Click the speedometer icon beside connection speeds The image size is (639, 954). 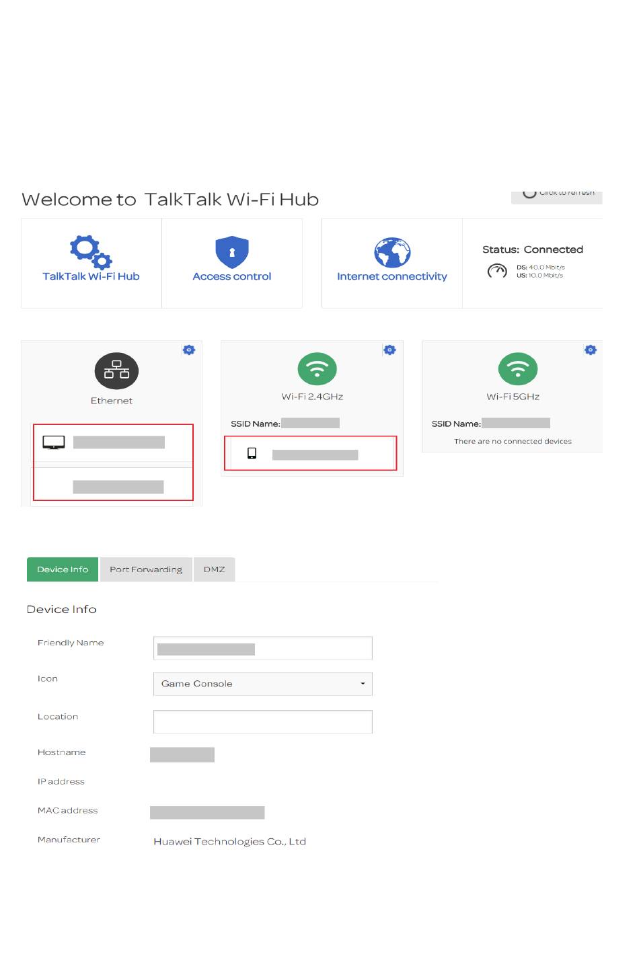click(497, 271)
